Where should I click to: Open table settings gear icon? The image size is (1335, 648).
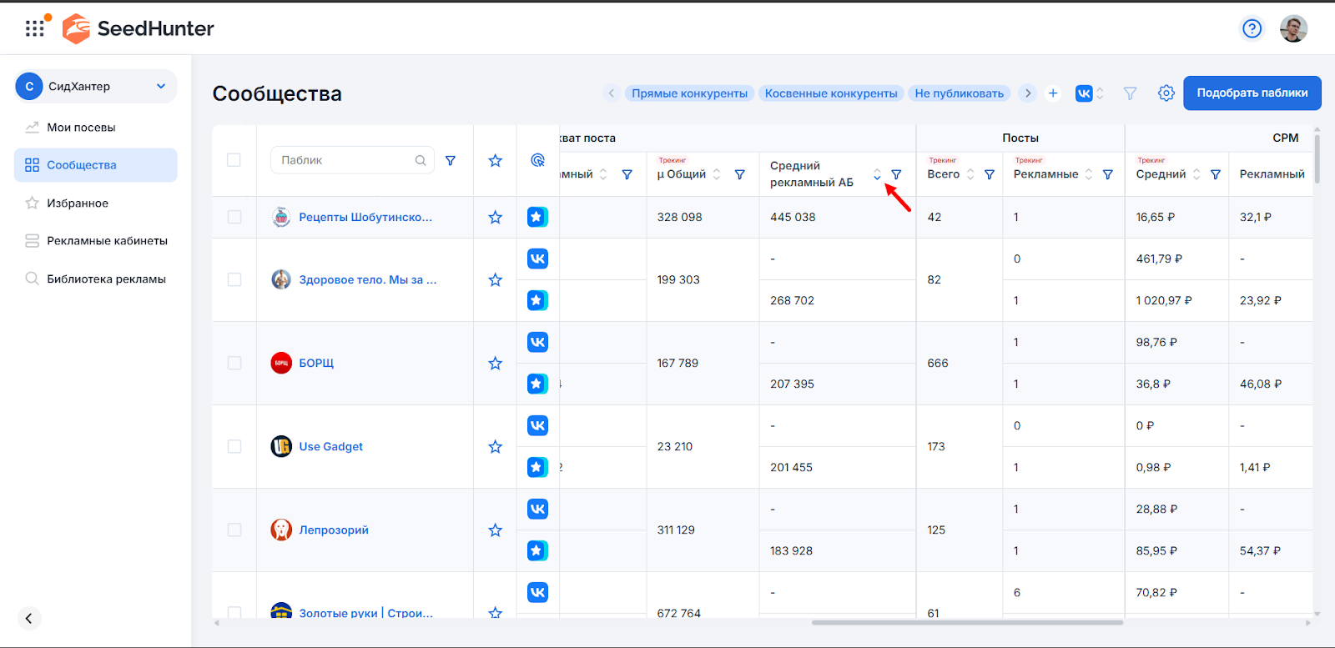pyautogui.click(x=1166, y=93)
